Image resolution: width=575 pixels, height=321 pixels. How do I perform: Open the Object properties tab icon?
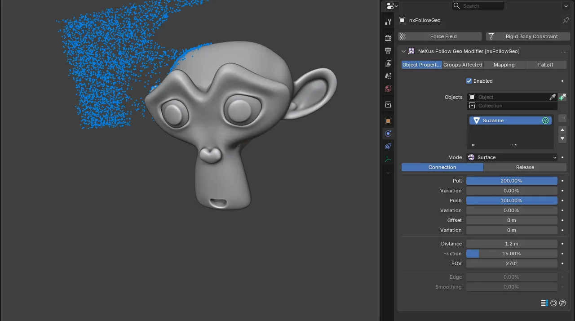click(x=388, y=121)
